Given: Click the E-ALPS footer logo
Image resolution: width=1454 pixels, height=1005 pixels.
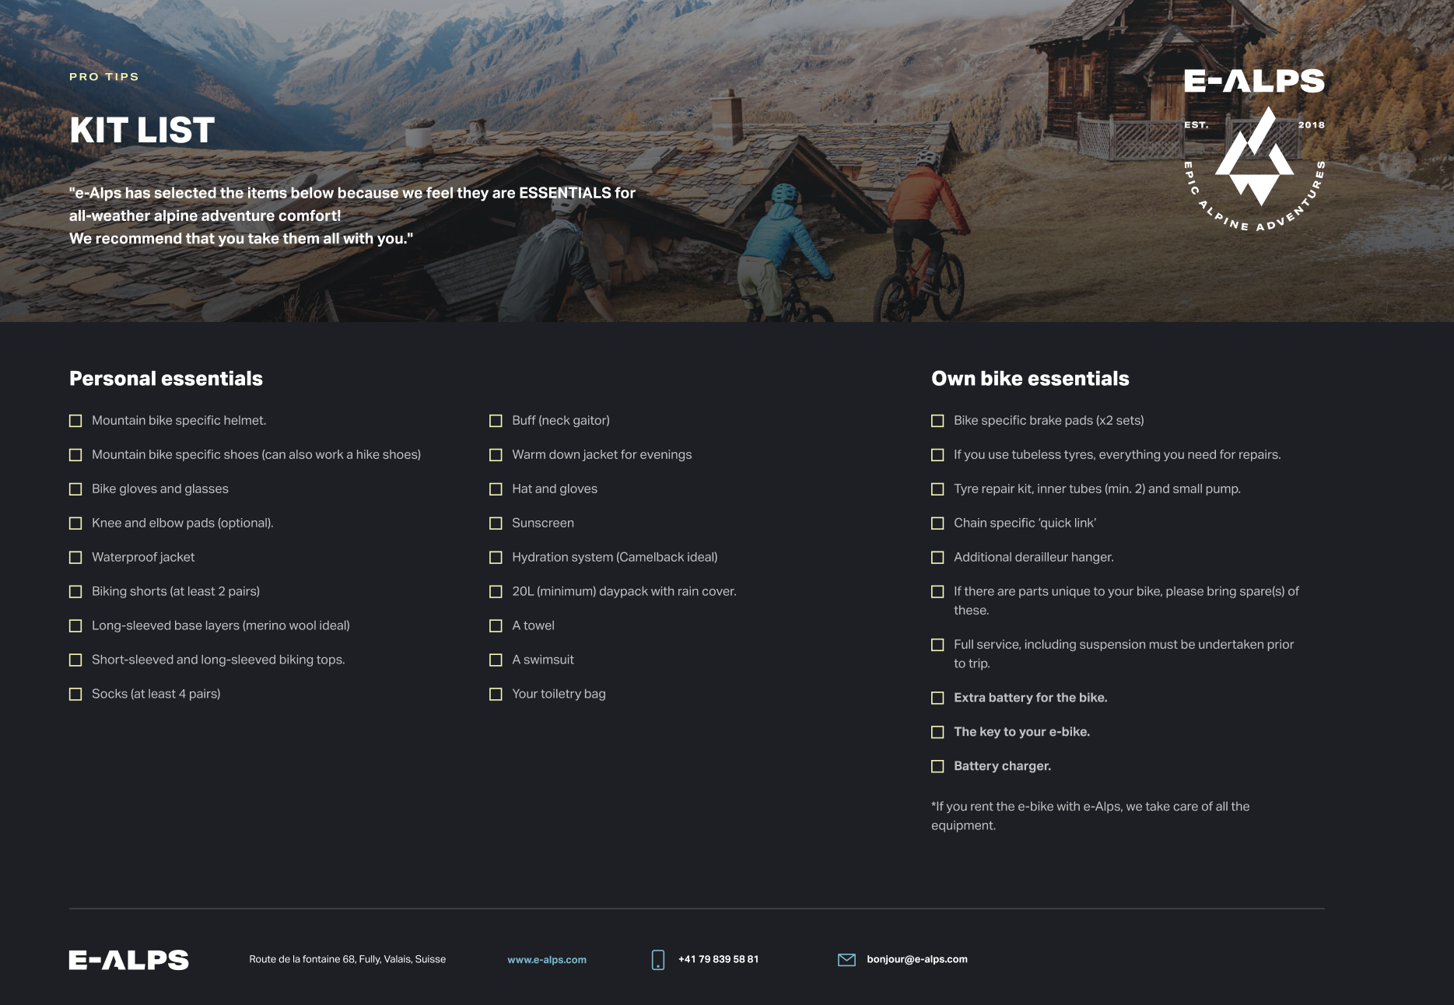Looking at the screenshot, I should pyautogui.click(x=128, y=960).
